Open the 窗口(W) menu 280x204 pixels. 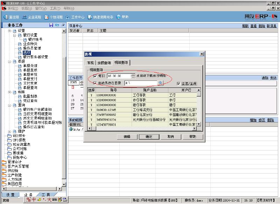coord(41,8)
